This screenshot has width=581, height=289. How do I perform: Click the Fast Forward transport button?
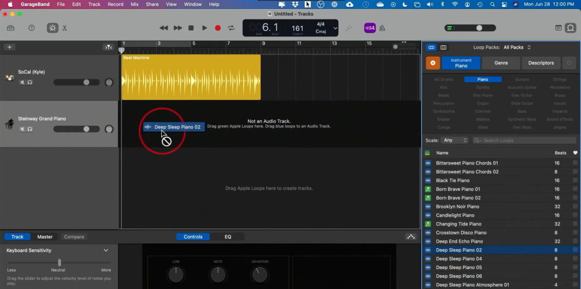tap(178, 28)
